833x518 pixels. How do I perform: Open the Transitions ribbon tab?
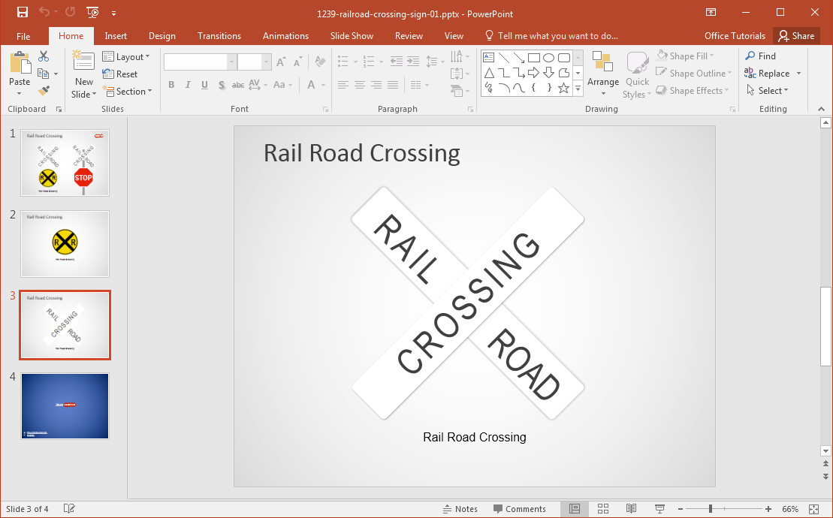pyautogui.click(x=219, y=36)
